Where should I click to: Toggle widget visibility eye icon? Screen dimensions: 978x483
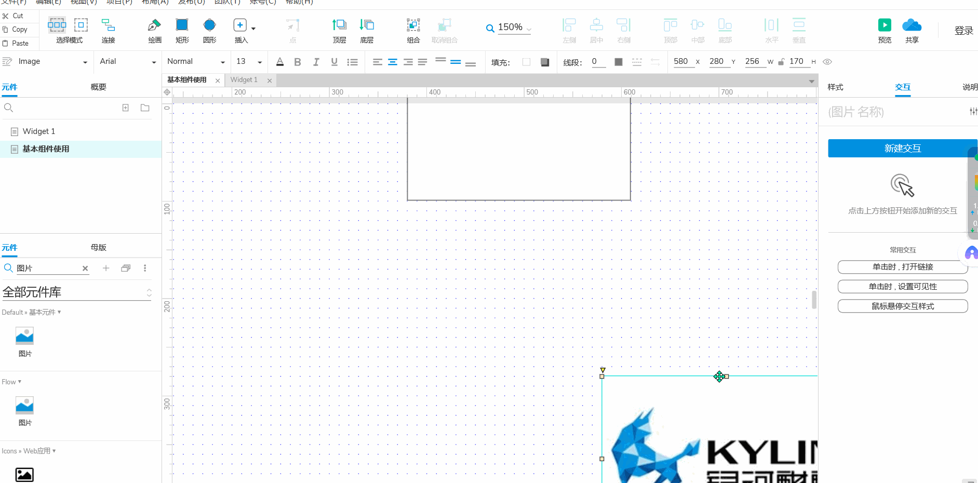[x=827, y=62]
